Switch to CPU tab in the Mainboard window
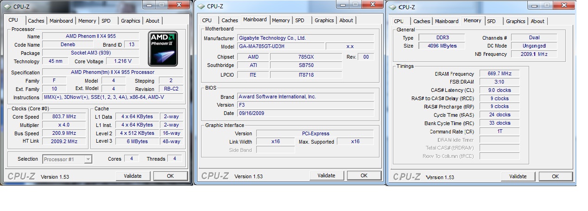Image resolution: width=588 pixels, height=211 pixels. pos(207,20)
